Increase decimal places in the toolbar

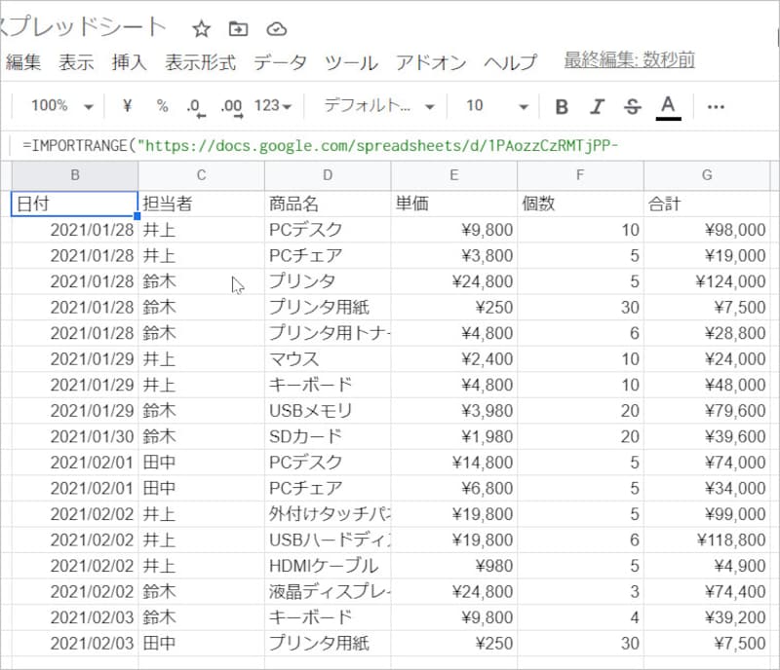click(x=231, y=106)
